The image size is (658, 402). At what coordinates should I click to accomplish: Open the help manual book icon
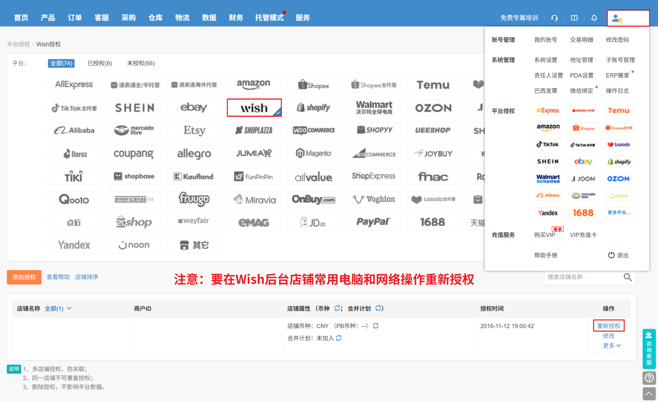click(x=574, y=18)
